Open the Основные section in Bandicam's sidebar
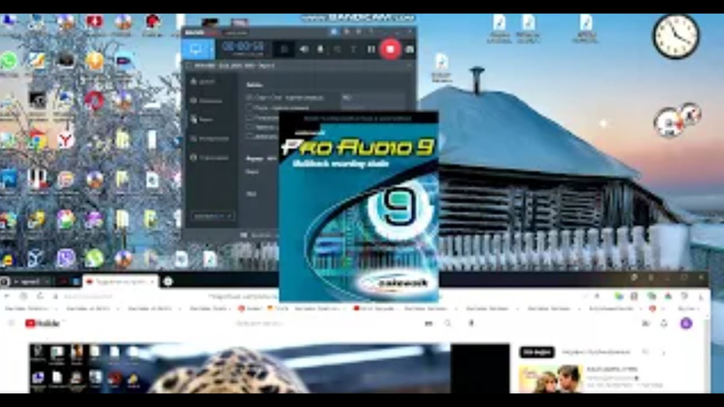Screen dimensions: 724x407 (x=206, y=101)
